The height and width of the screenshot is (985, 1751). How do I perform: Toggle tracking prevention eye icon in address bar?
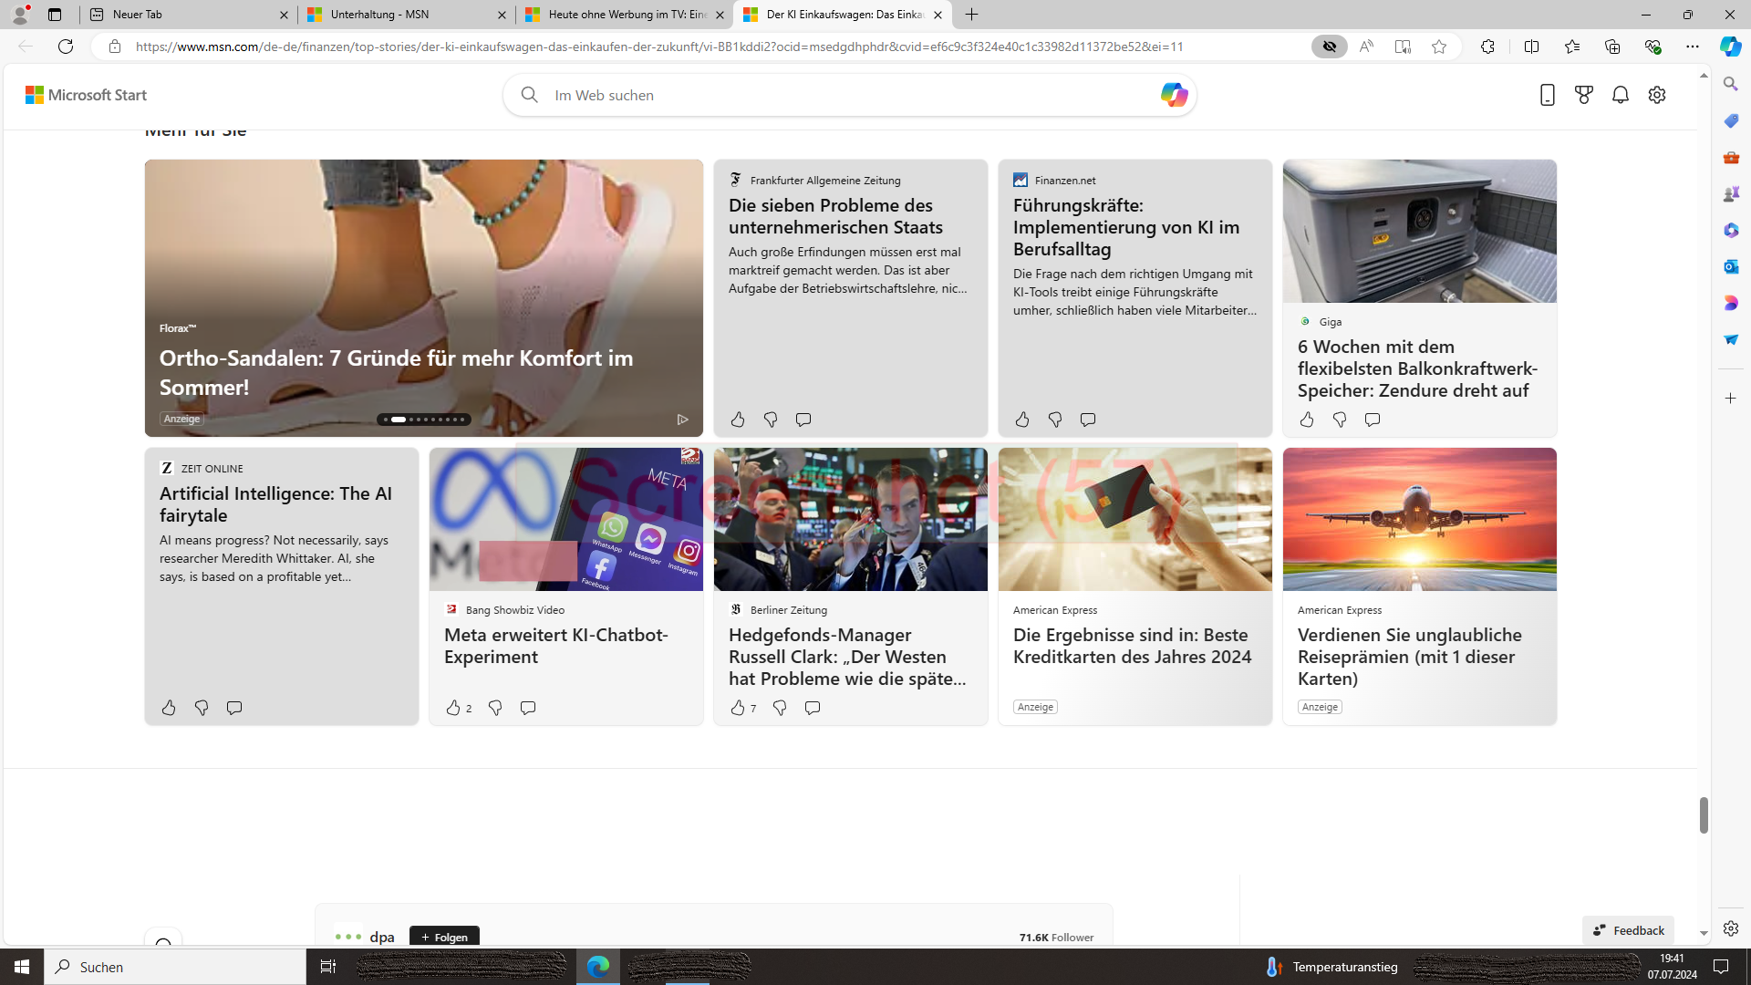1329,47
